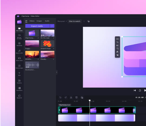This screenshot has height=126, width=146.
Task: Open the three-dot menu beside project title
Action: (84, 21)
